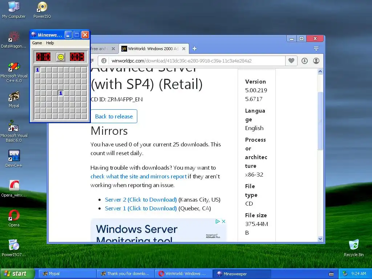Image resolution: width=372 pixels, height=279 pixels.
Task: Open the Minesweeper Help menu
Action: click(x=50, y=43)
